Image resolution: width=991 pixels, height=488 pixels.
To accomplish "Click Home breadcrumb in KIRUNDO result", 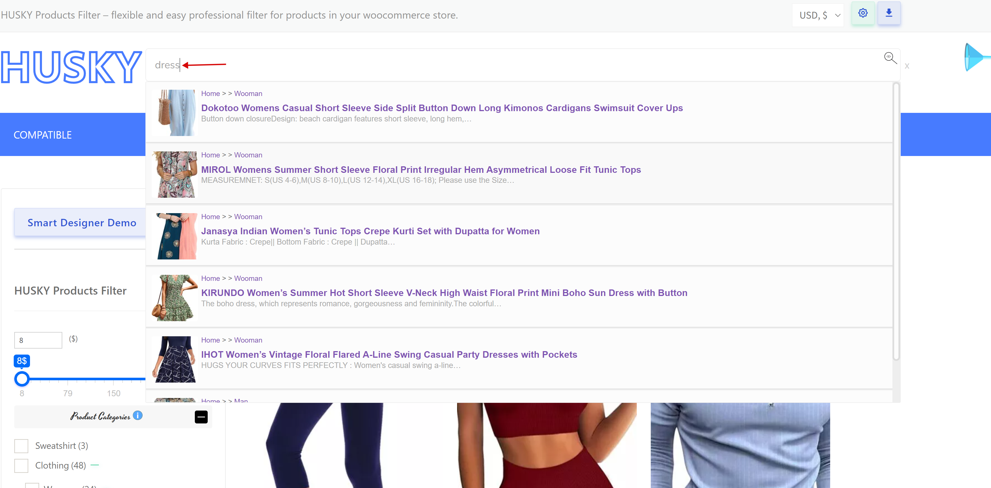I will point(211,278).
